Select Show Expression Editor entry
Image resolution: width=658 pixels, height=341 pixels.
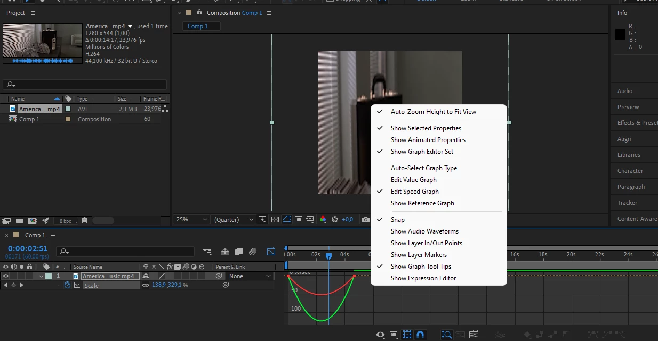[x=423, y=278]
